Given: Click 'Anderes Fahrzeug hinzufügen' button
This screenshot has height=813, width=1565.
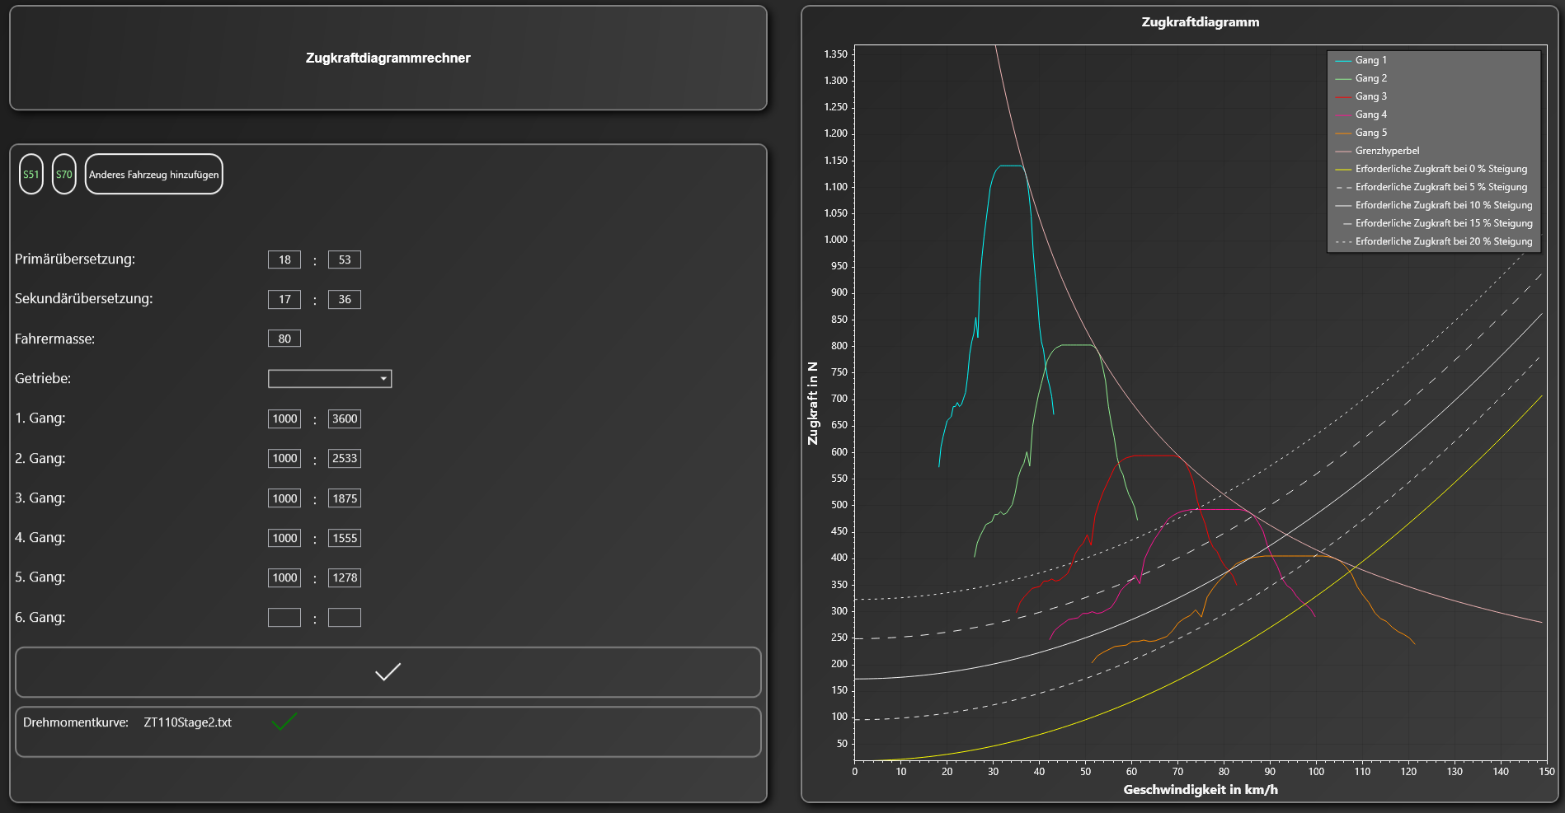Looking at the screenshot, I should [154, 175].
